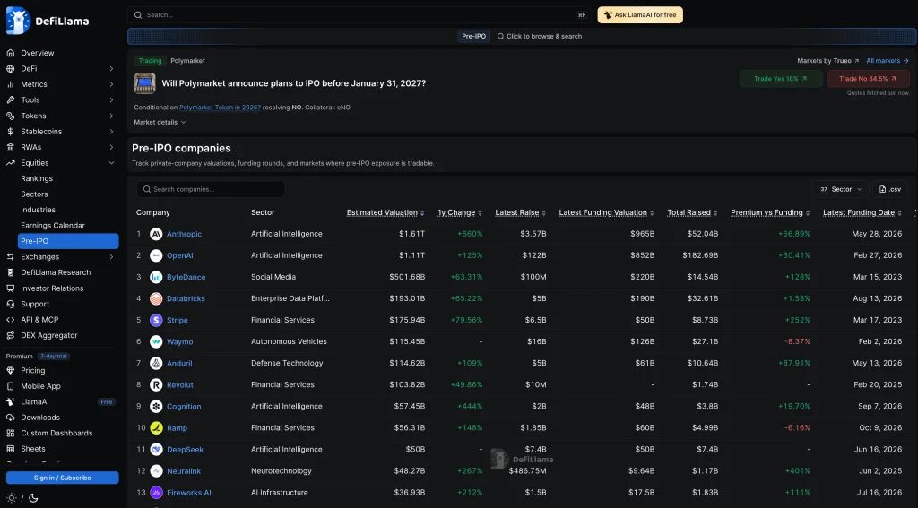Open Markets by Trueo link

(827, 61)
